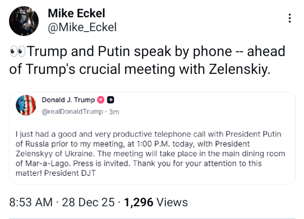Screen dimensions: 304x219
Task: Click the red verified checkmark badge
Action: tap(101, 100)
